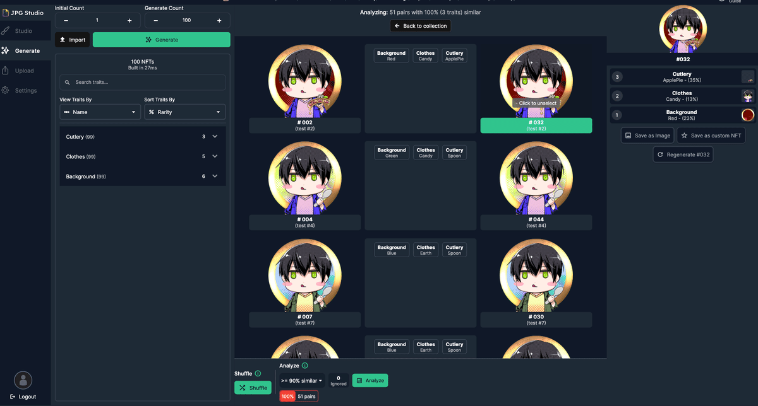The height and width of the screenshot is (406, 758).
Task: Click the Background Green trait chip
Action: (x=391, y=153)
